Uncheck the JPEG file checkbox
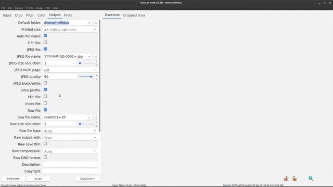333x187 pixels. (x=45, y=49)
